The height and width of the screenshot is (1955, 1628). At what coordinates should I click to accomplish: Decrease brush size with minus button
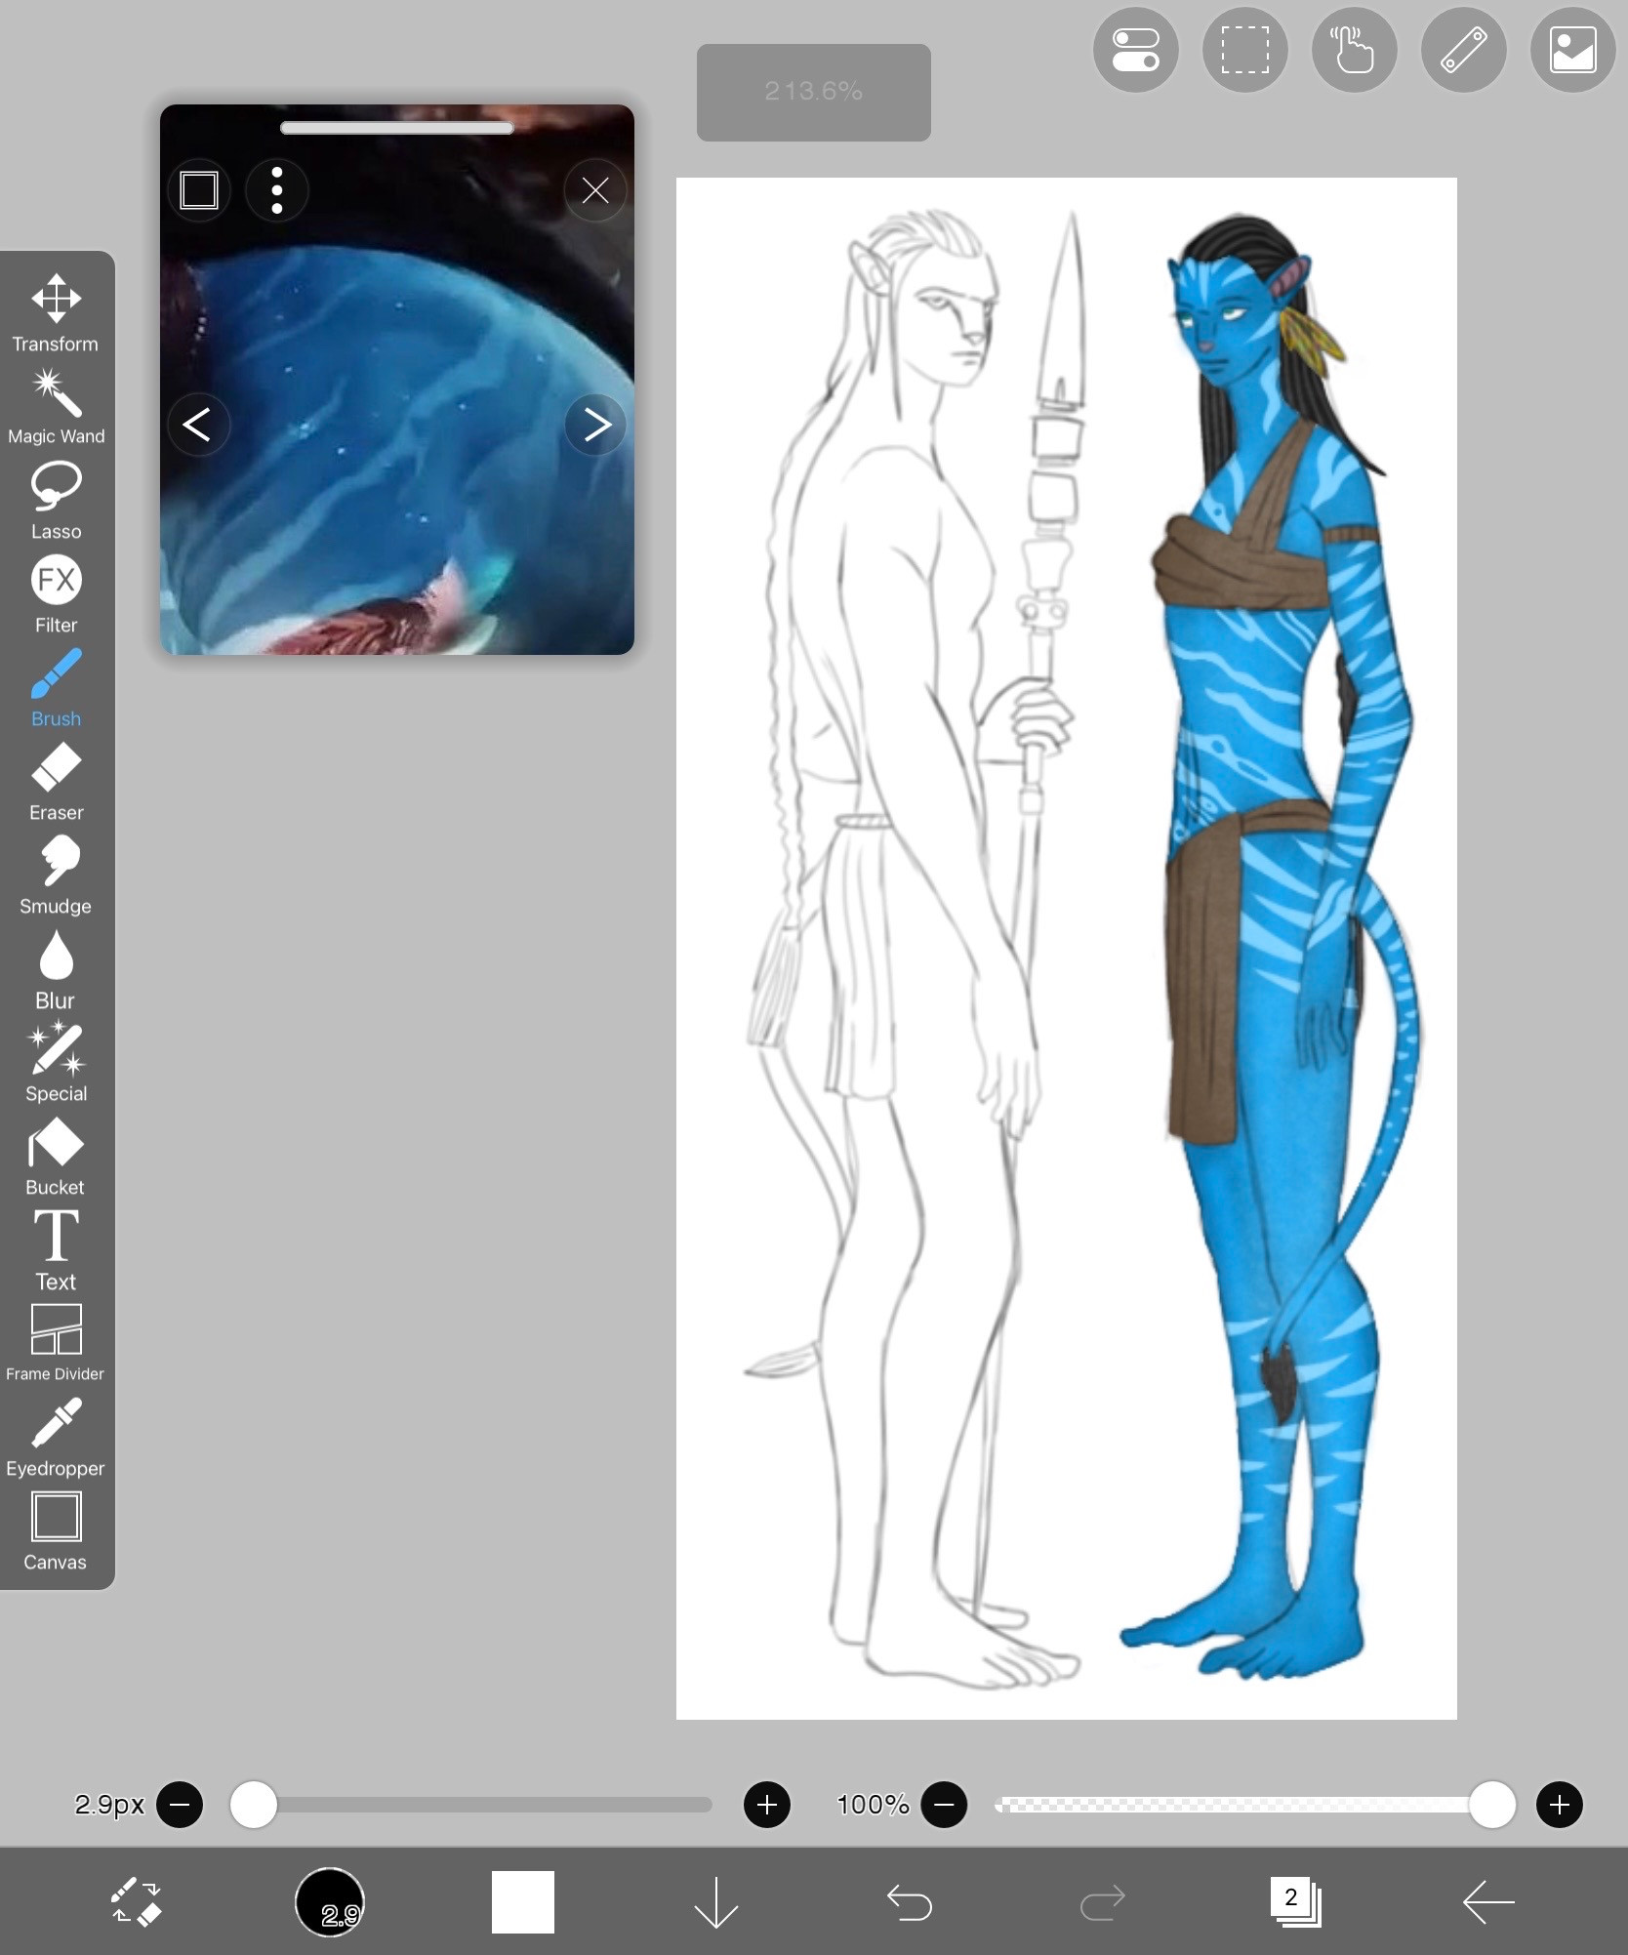coord(180,1804)
